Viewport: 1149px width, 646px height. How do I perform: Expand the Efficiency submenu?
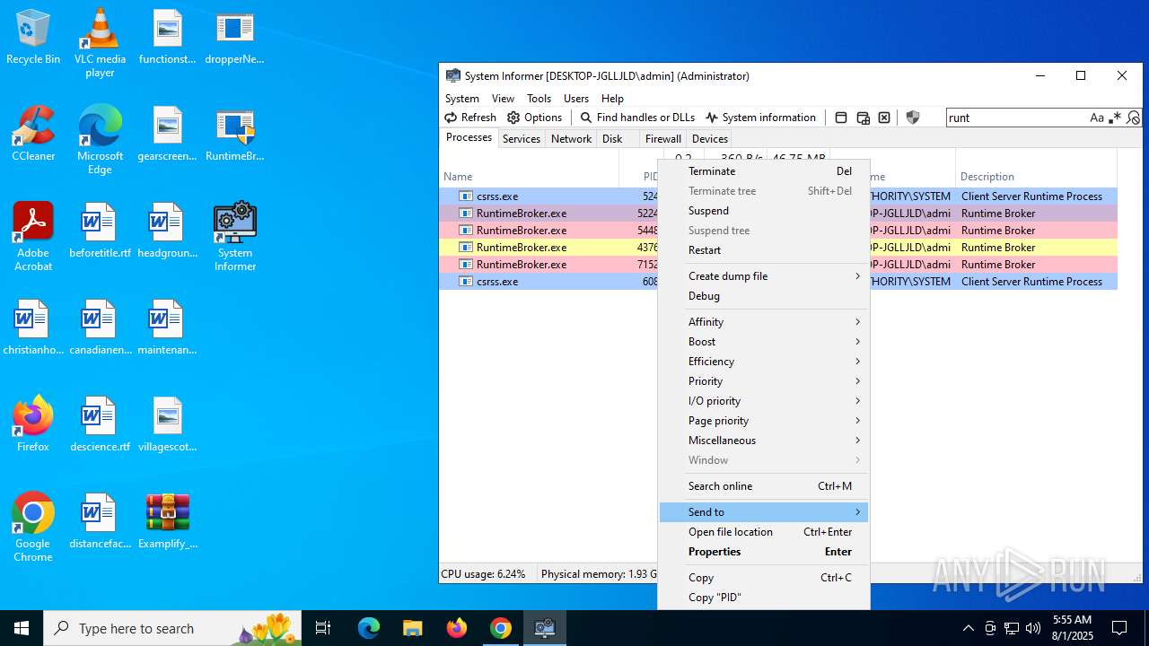(764, 362)
